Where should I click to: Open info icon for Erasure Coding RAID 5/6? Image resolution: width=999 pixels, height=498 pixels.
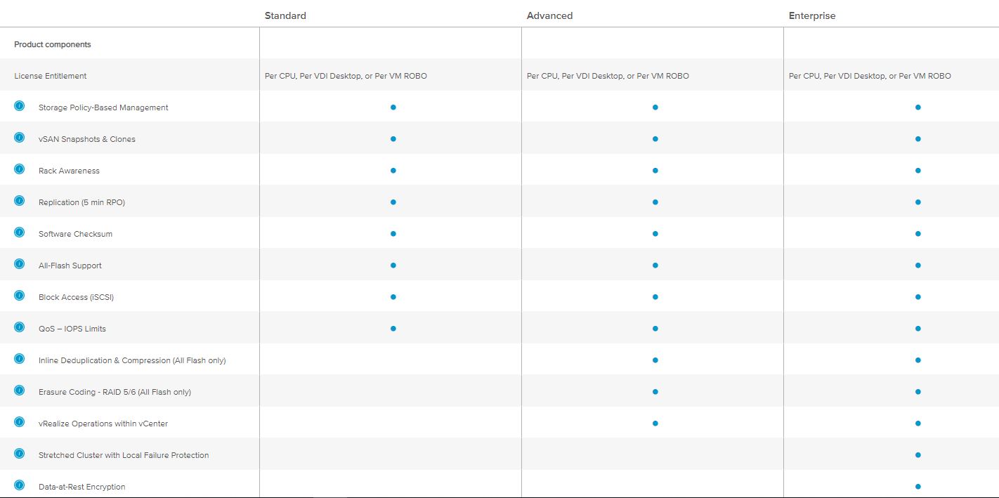(19, 390)
